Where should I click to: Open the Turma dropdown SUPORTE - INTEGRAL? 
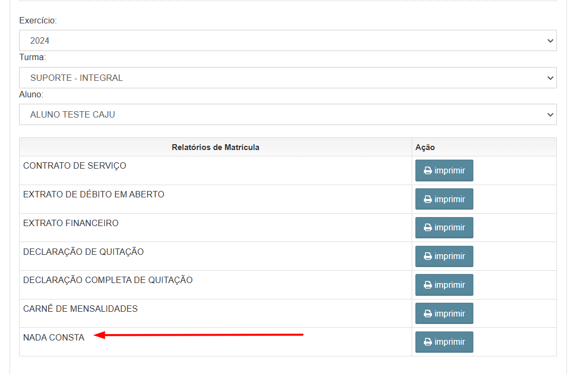pos(288,78)
